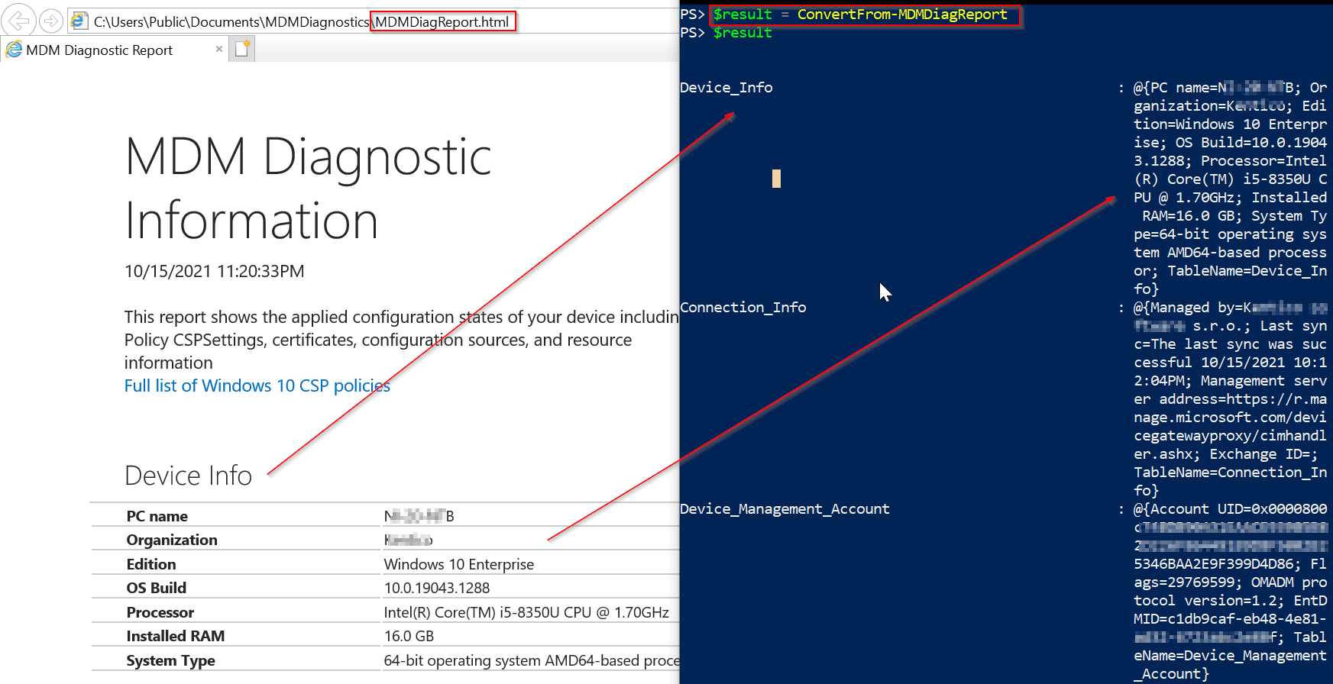Click the Device_Info property name in PowerShell
1333x684 pixels.
726,88
